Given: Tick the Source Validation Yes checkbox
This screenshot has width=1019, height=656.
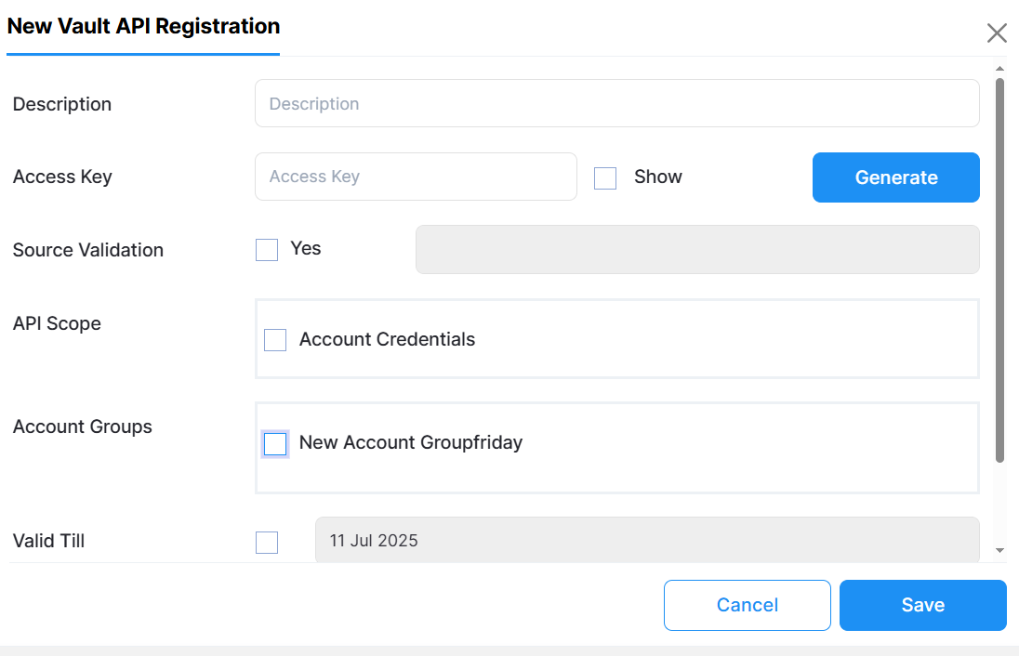Looking at the screenshot, I should [267, 250].
